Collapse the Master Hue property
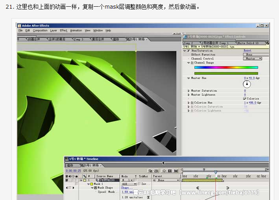Image resolution: width=279 pixels, height=200 pixels. coord(188,78)
